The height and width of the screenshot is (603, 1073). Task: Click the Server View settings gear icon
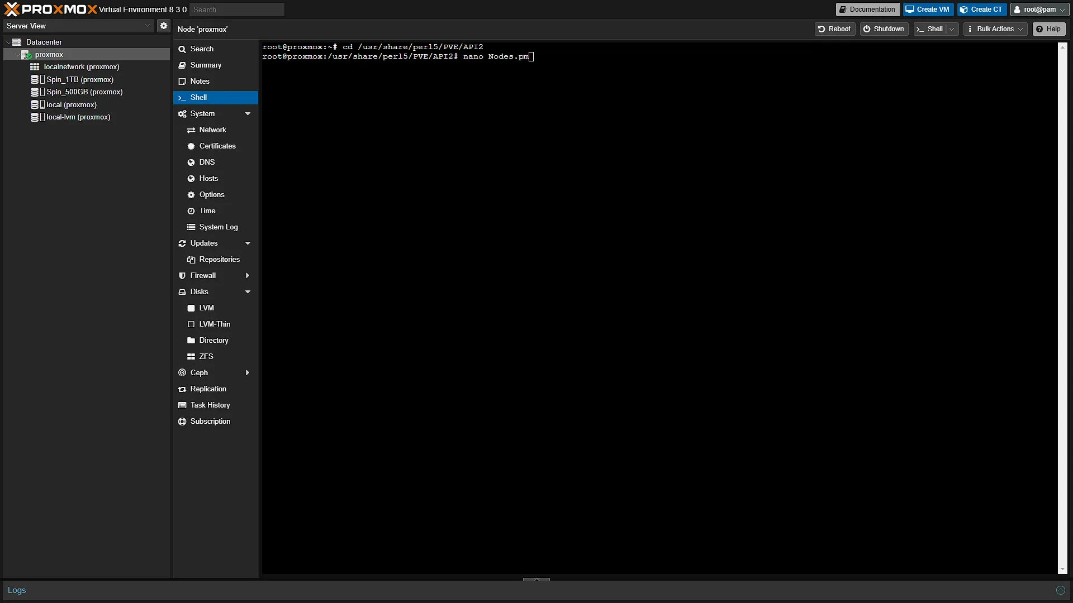[x=163, y=26]
